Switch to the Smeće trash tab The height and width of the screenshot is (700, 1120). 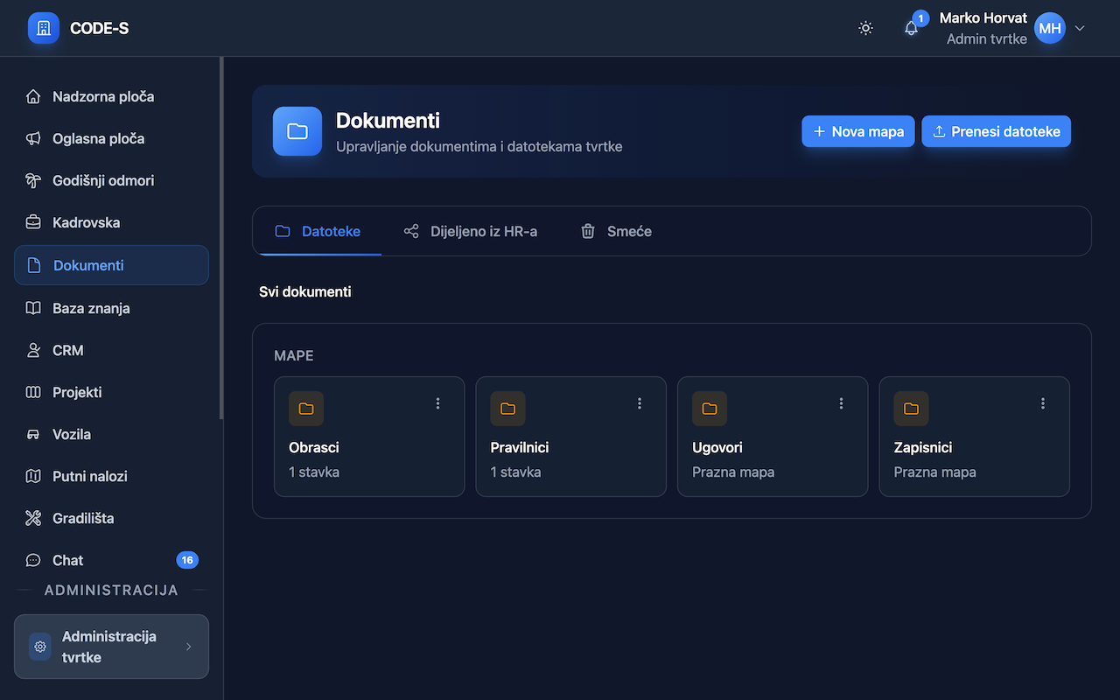pos(617,231)
